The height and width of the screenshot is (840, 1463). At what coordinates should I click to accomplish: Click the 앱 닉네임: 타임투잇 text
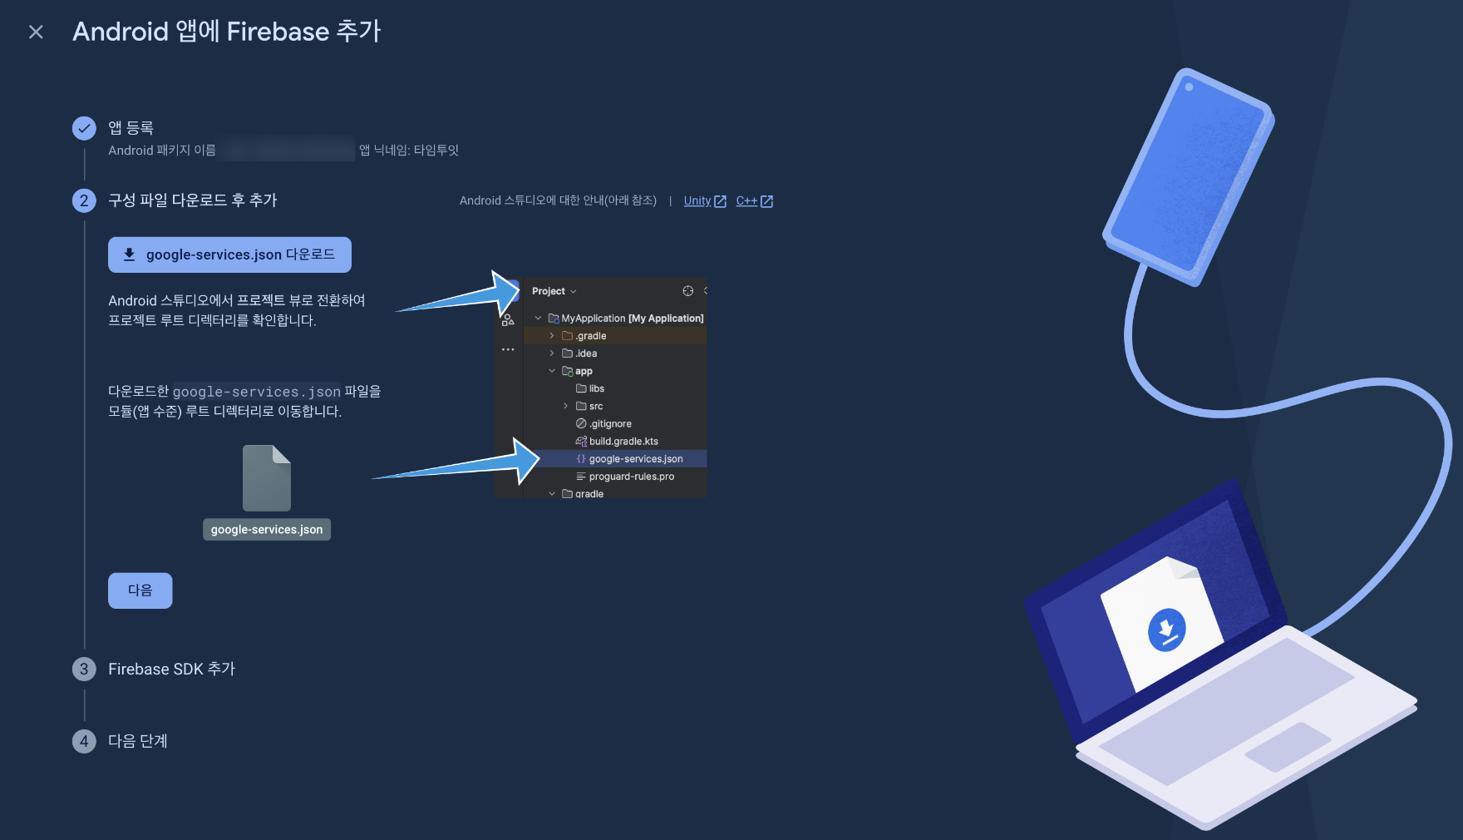pyautogui.click(x=409, y=151)
